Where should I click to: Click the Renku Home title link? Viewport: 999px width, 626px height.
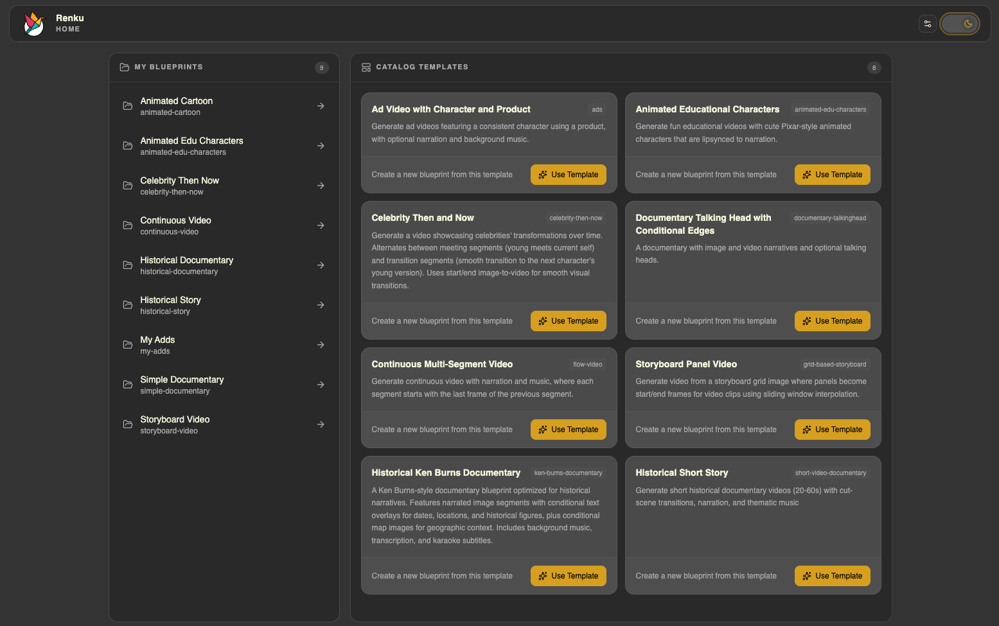tap(69, 23)
